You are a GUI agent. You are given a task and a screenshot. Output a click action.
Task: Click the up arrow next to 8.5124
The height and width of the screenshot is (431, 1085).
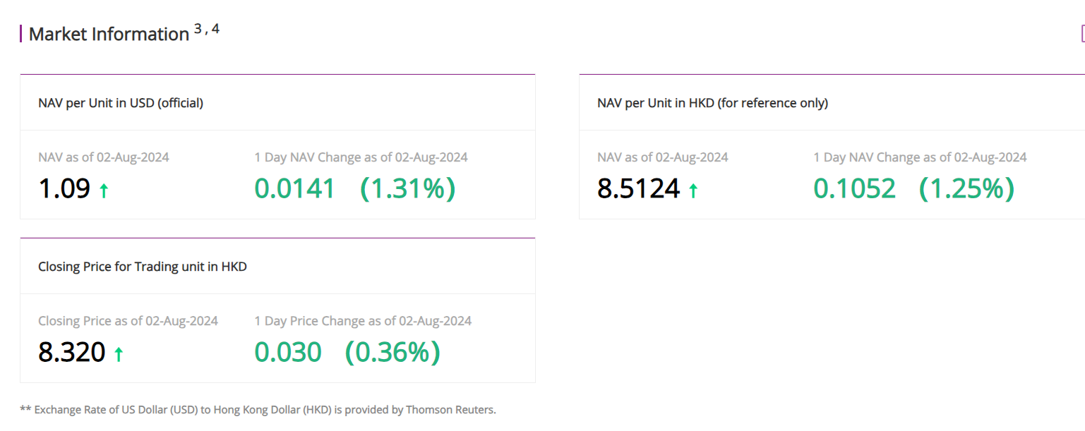[x=693, y=190]
